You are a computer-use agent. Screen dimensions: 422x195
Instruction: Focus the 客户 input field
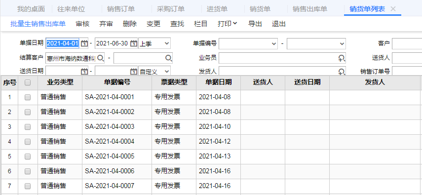point(407,43)
